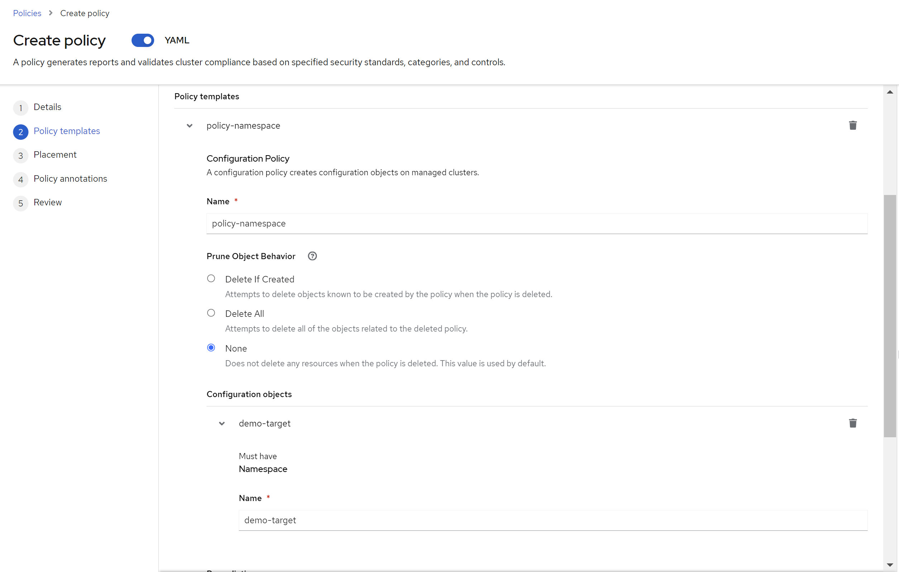Select the Delete If Created radio option
The image size is (899, 572).
[211, 278]
